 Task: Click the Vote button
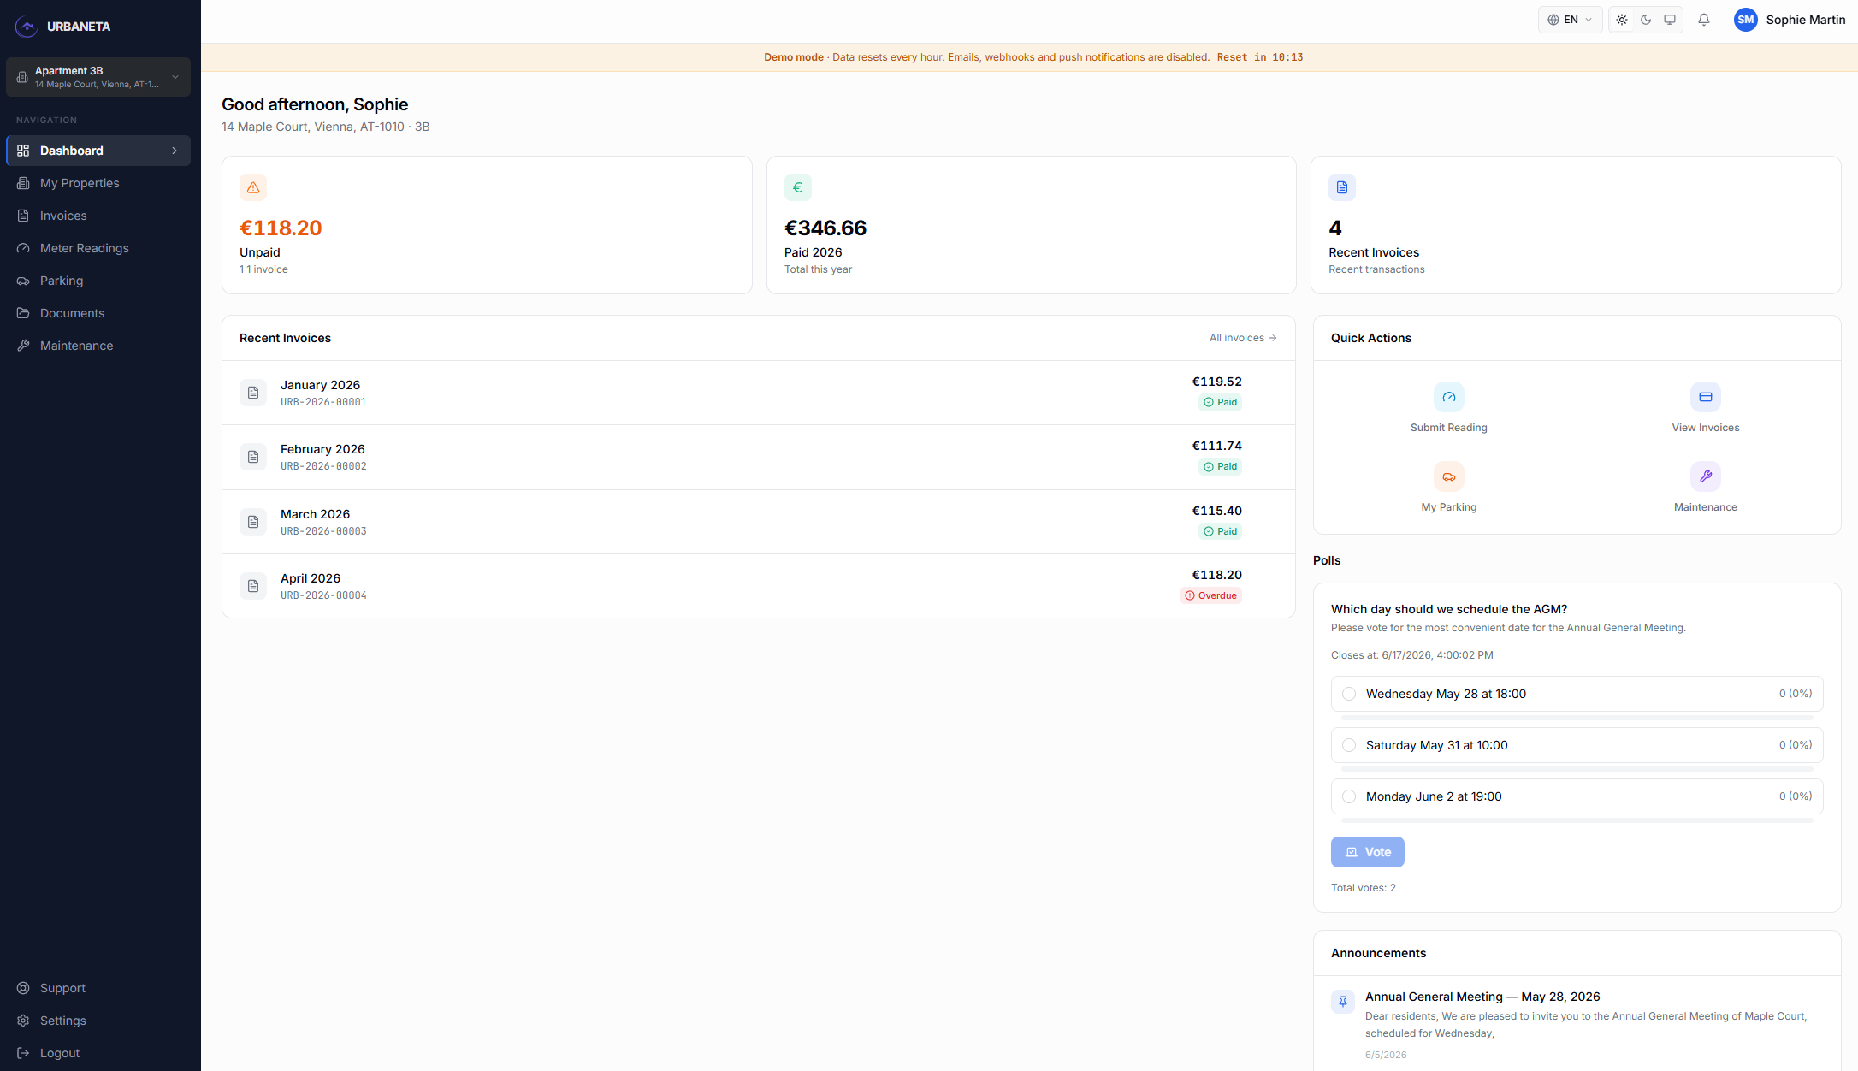pos(1367,852)
